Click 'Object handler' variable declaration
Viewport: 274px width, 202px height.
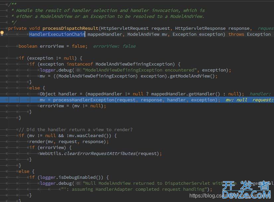pyautogui.click(x=58, y=94)
